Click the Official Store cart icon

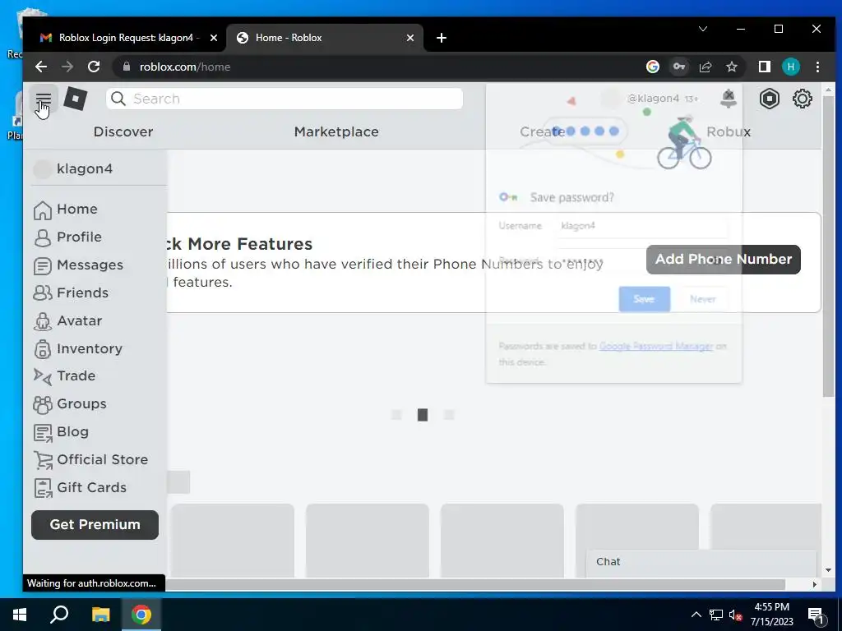click(x=43, y=460)
